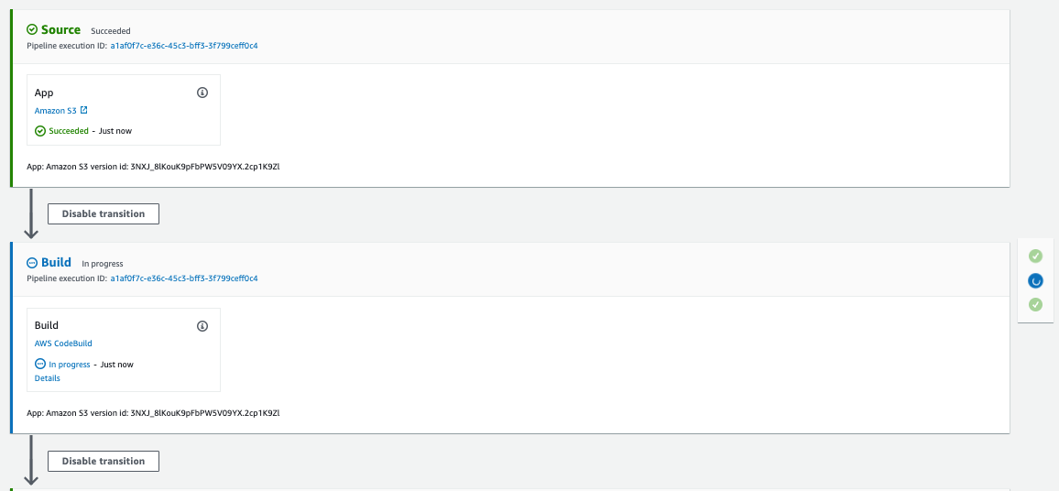1059x491 pixels.
Task: Jump to first stage via top green checkmark indicator
Action: pos(1035,256)
